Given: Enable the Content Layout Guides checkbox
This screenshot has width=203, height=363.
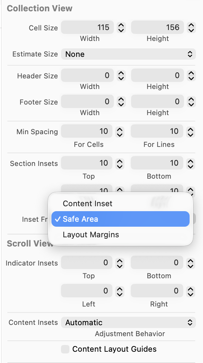Looking at the screenshot, I should tap(65, 349).
